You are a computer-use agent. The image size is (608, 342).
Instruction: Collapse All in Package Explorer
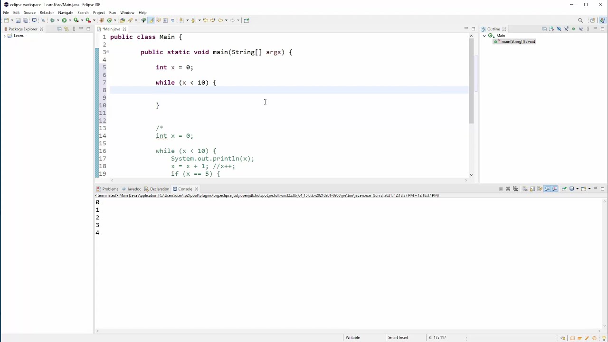pyautogui.click(x=59, y=29)
